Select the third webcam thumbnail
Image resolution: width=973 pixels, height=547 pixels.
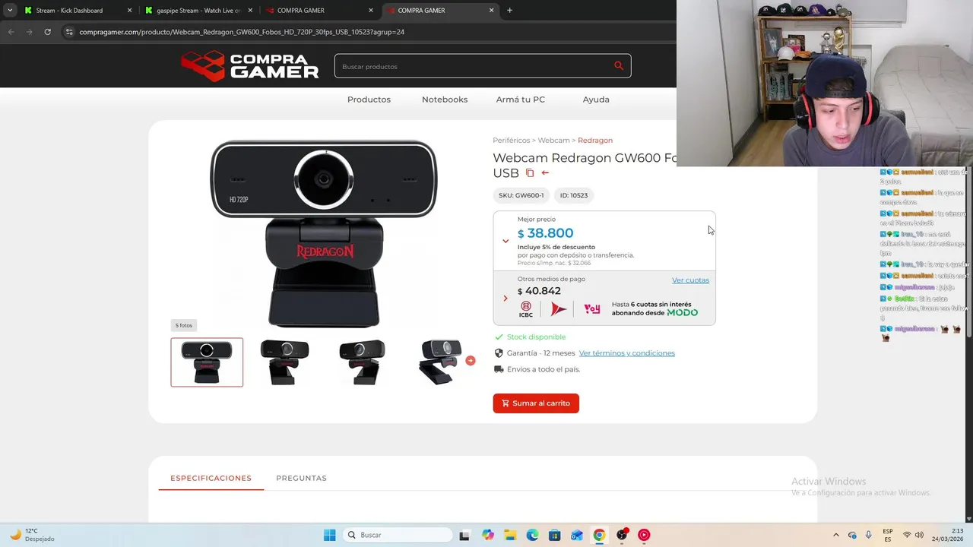coord(362,362)
